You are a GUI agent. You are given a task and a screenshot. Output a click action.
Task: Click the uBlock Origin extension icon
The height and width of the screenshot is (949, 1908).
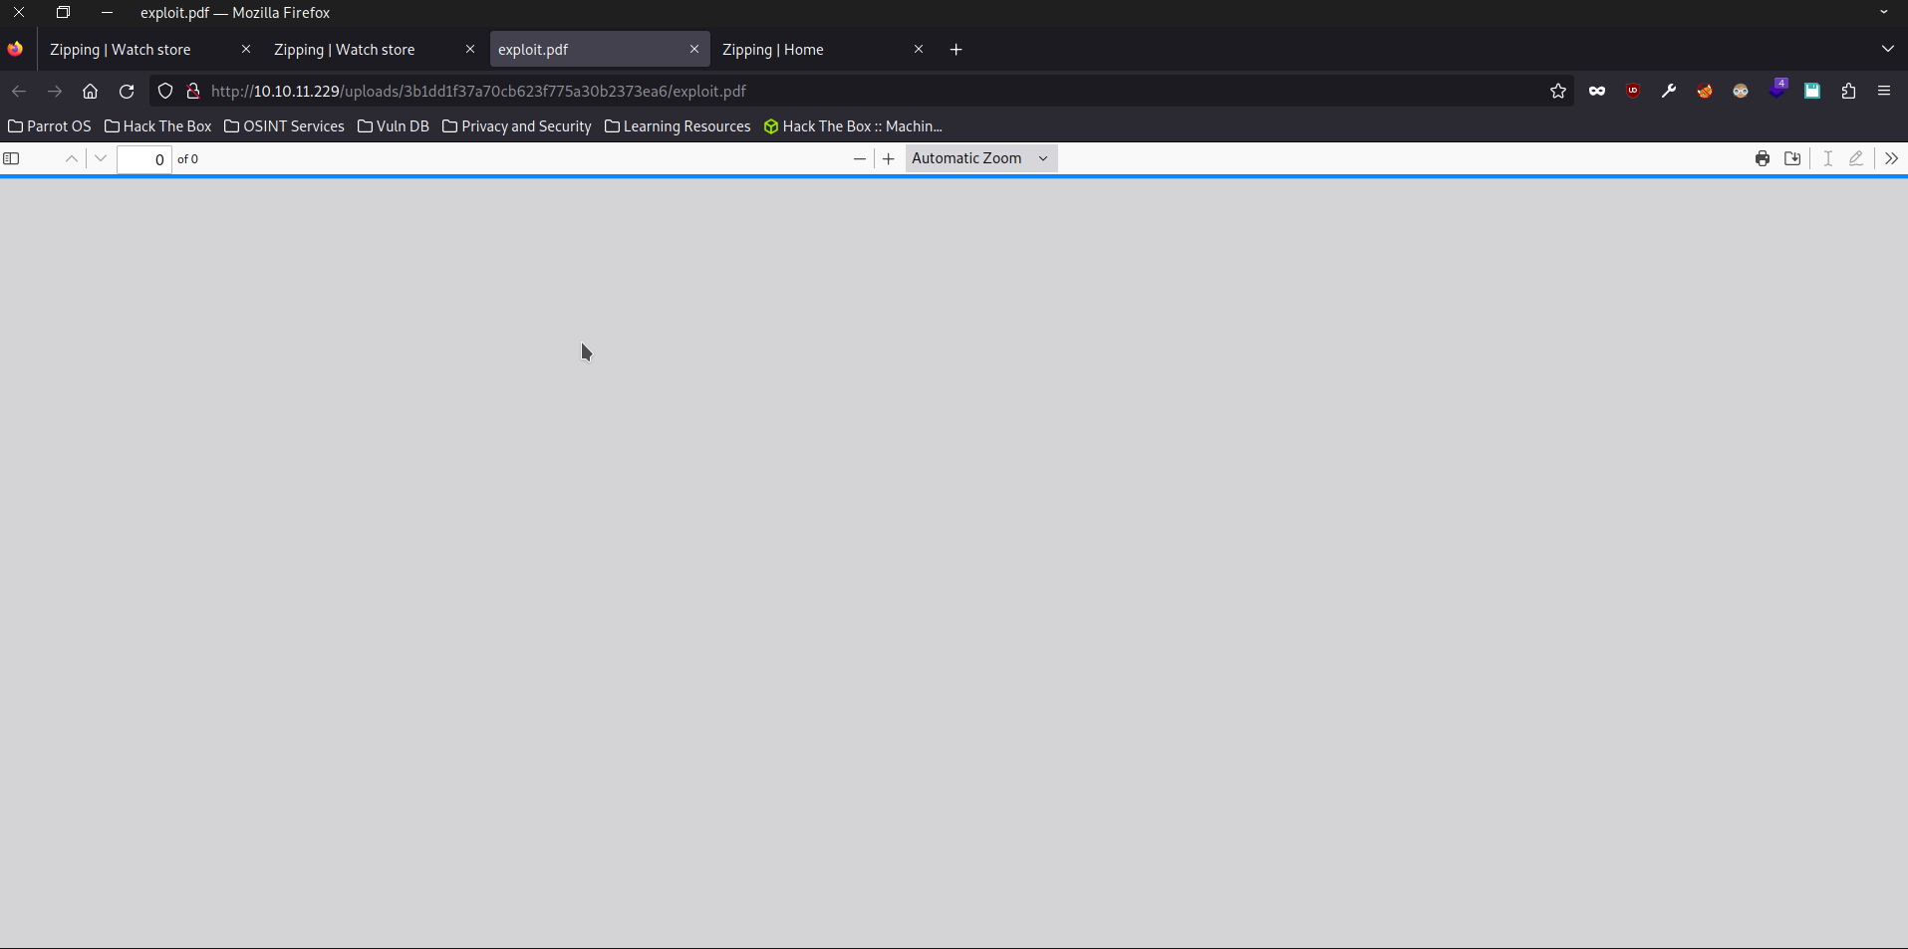[1633, 92]
